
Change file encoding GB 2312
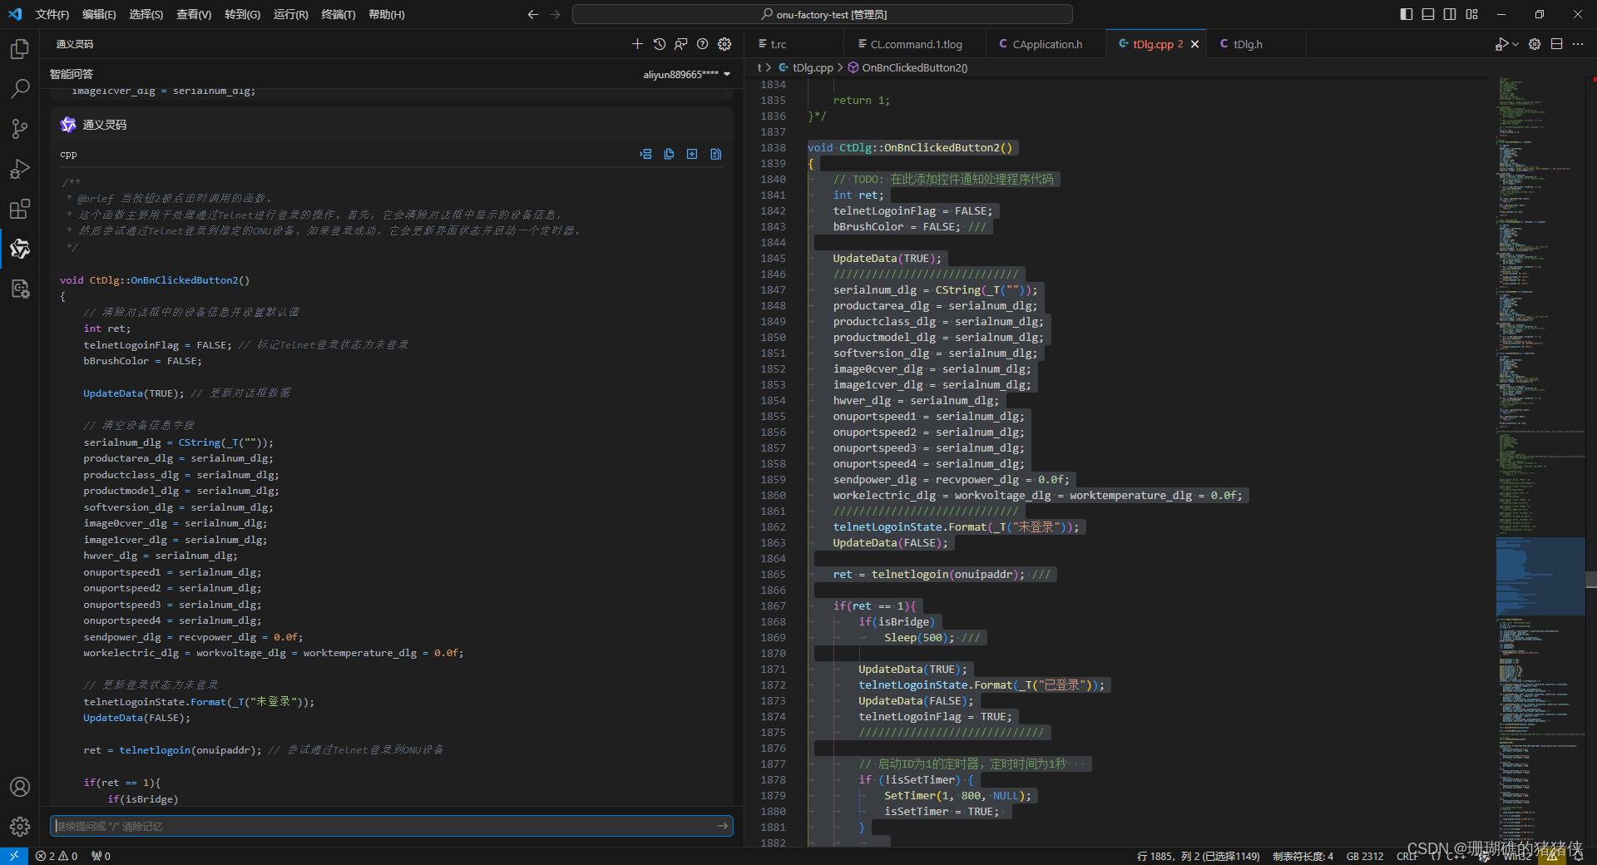pos(1365,856)
